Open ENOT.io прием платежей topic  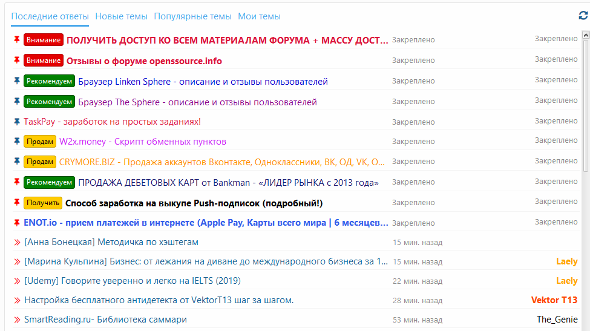point(206,223)
